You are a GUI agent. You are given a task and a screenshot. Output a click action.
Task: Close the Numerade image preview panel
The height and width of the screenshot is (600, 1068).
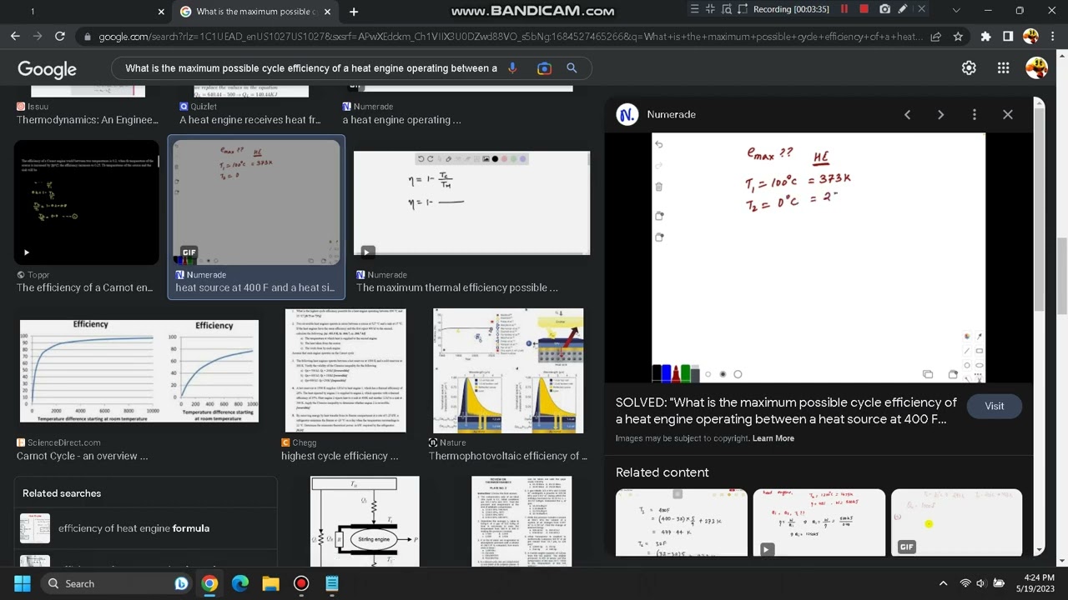click(x=1008, y=115)
